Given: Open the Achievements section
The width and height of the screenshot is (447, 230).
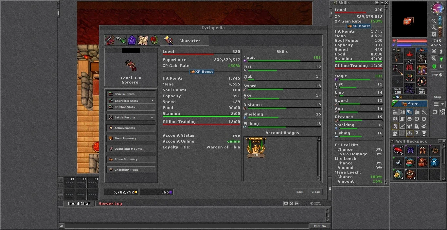Looking at the screenshot, I should coord(131,128).
